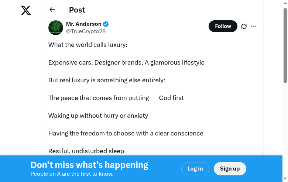Click the "Restful, undisturbed sleep" line
The height and width of the screenshot is (182, 288).
[86, 151]
